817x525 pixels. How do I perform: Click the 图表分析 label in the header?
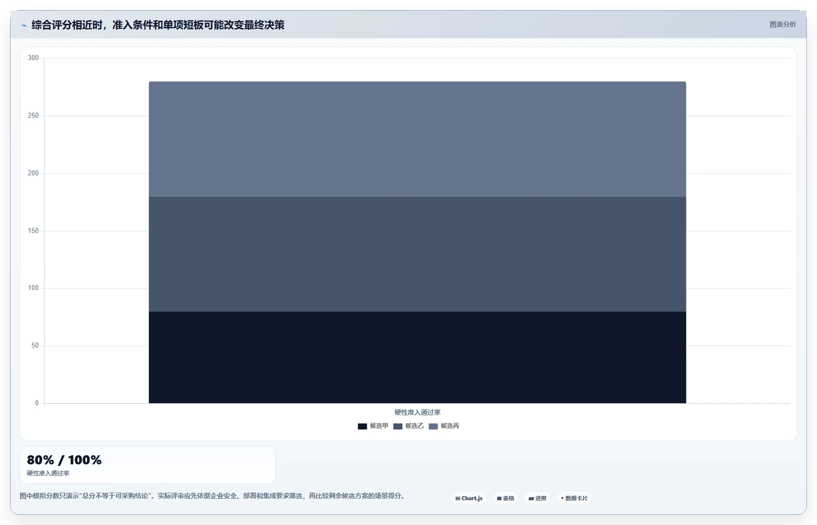point(783,24)
